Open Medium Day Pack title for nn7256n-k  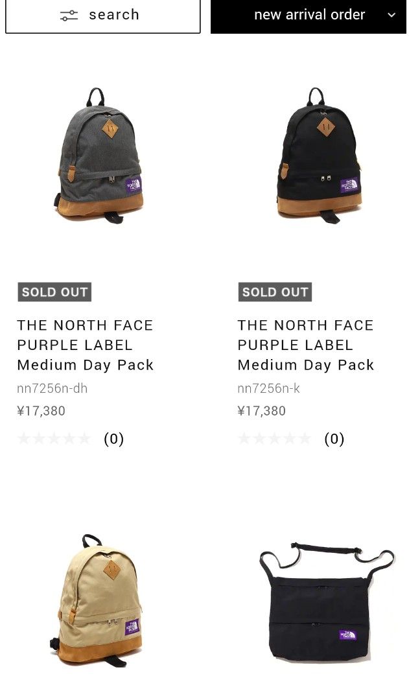(306, 345)
